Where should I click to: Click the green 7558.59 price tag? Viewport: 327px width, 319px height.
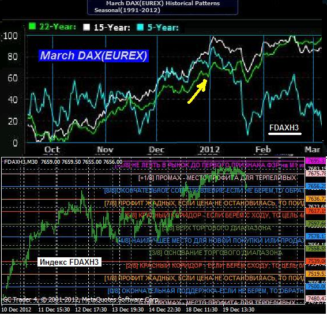(x=316, y=249)
